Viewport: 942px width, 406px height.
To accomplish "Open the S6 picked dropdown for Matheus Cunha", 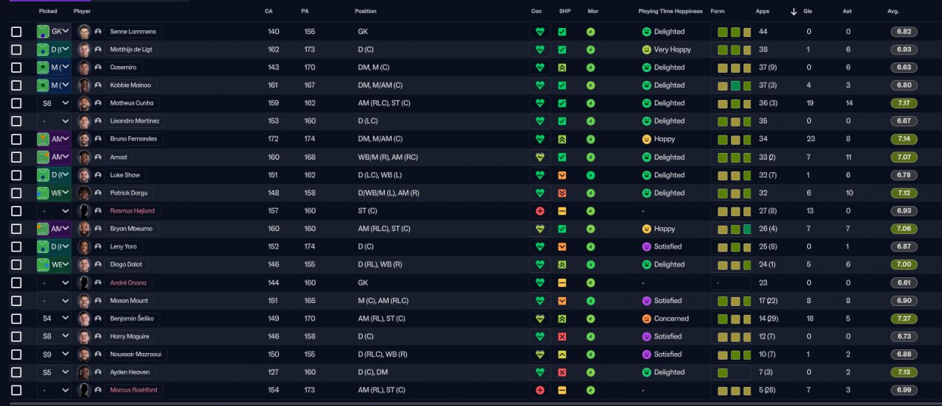I will 54,103.
